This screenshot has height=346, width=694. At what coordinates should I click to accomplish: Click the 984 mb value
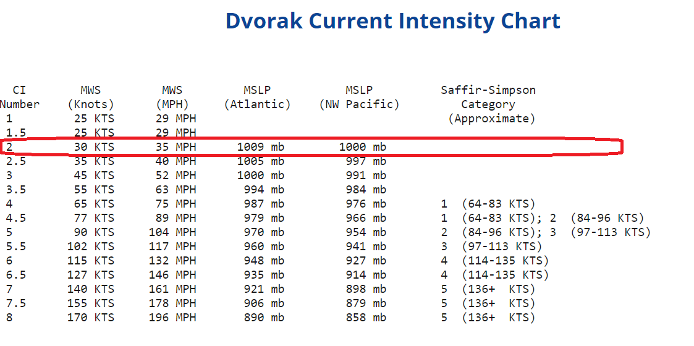pos(366,189)
